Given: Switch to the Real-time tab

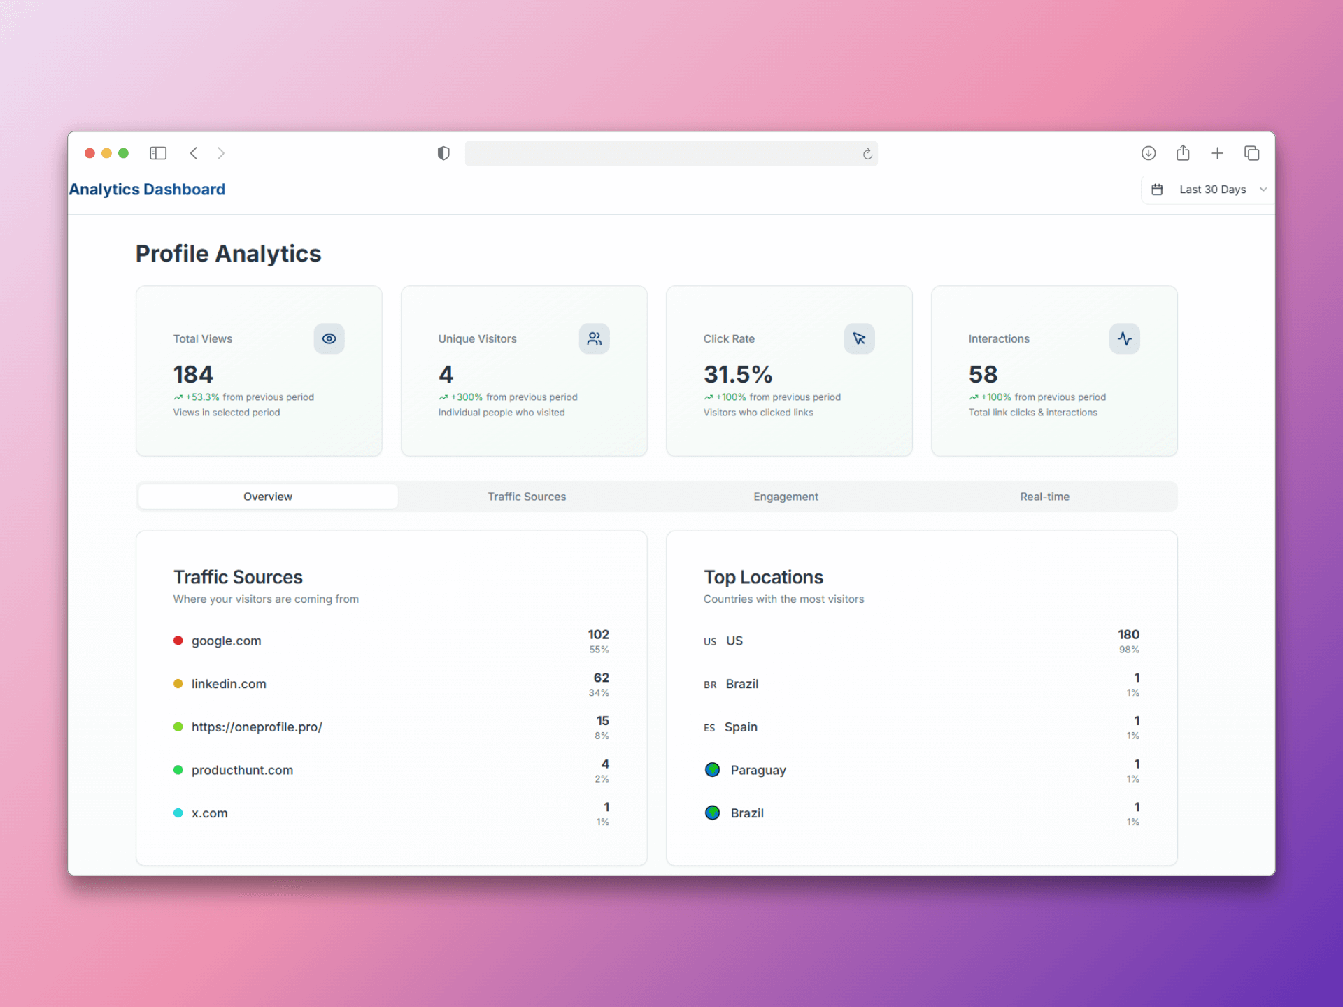Looking at the screenshot, I should pos(1044,497).
